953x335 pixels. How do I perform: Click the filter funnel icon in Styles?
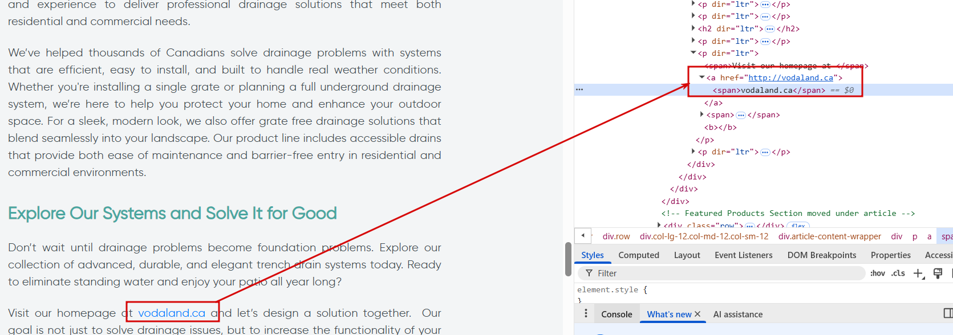pyautogui.click(x=589, y=273)
